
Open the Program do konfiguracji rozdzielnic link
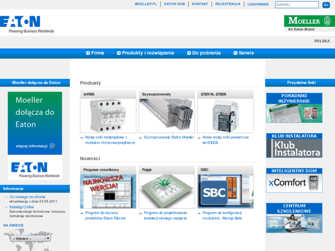tap(222, 216)
